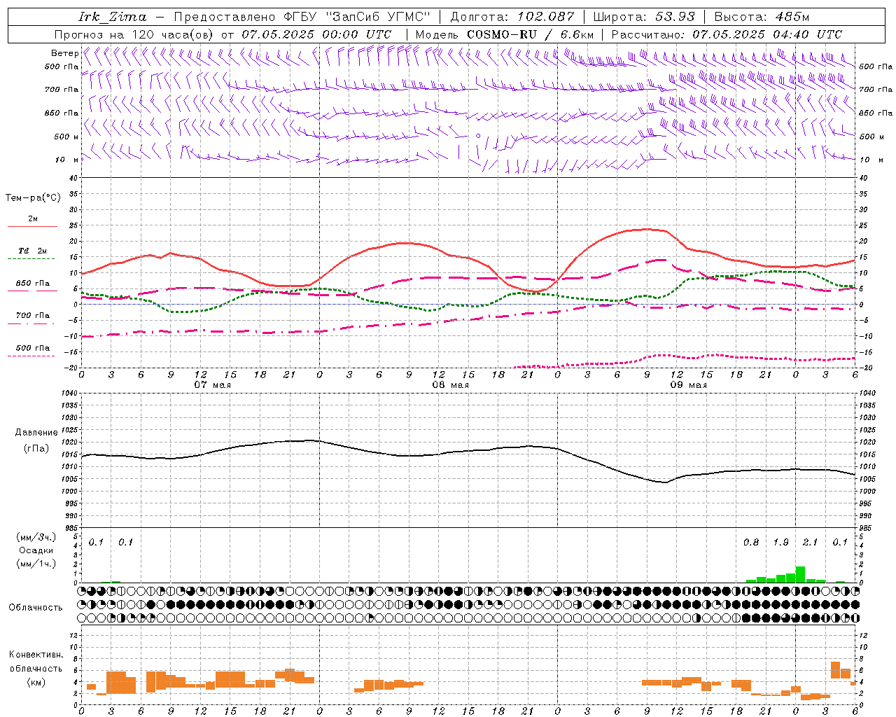Click the date label "07 мая"
The image size is (896, 717).
click(213, 385)
